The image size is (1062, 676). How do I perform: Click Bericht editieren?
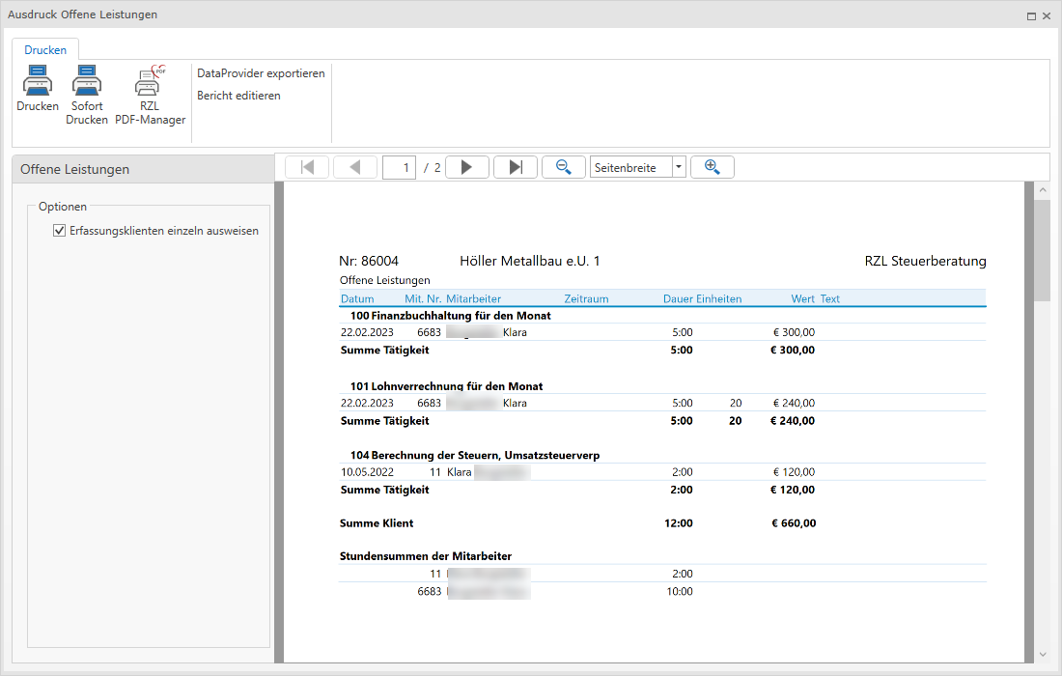[x=238, y=96]
